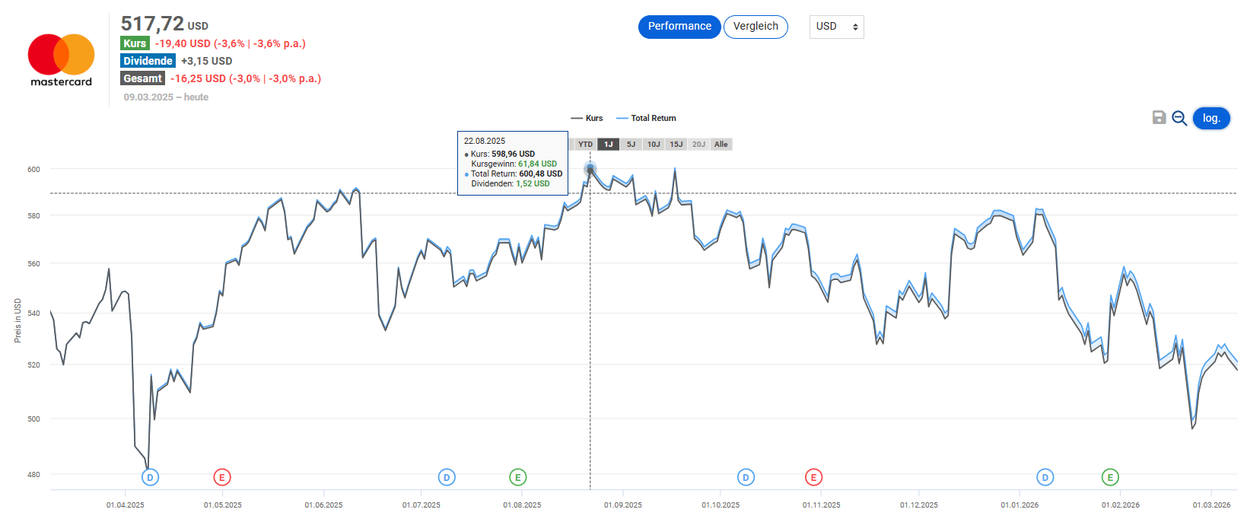This screenshot has width=1247, height=519.
Task: Click the green earnings marker near 01.08.2025
Action: 517,477
